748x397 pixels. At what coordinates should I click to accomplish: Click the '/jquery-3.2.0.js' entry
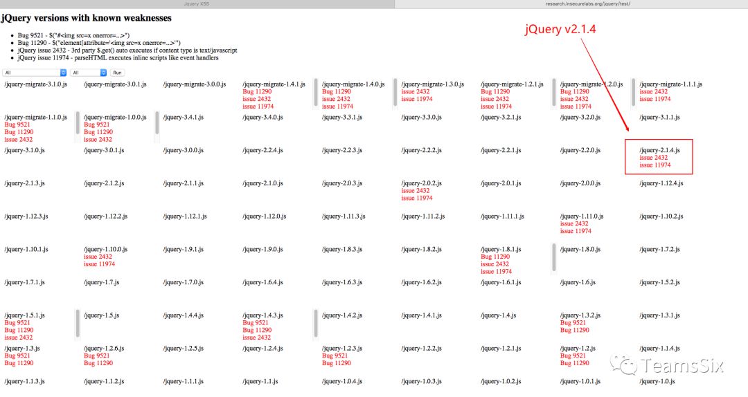point(580,118)
